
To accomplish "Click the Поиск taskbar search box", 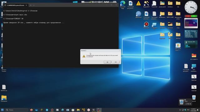I will (x=17, y=110).
